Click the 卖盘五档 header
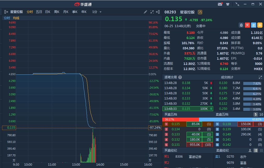The image size is (264, 168). 222,114
